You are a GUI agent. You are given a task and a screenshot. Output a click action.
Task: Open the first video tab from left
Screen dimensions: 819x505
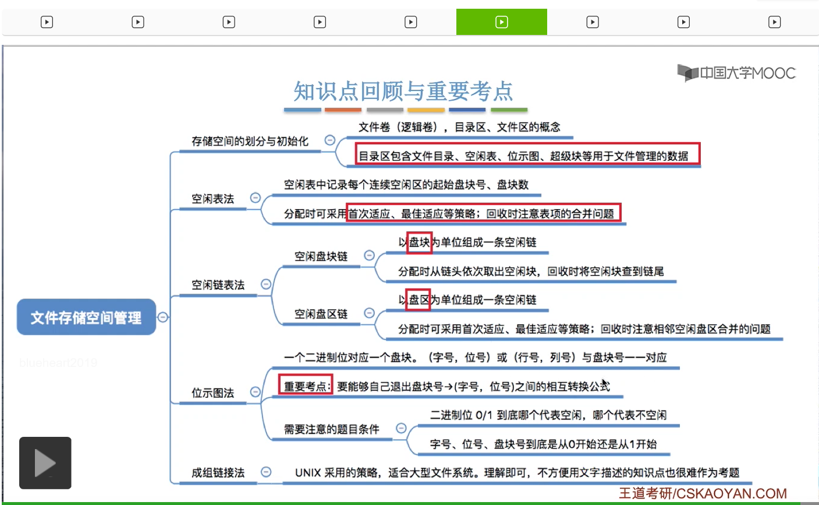47,22
